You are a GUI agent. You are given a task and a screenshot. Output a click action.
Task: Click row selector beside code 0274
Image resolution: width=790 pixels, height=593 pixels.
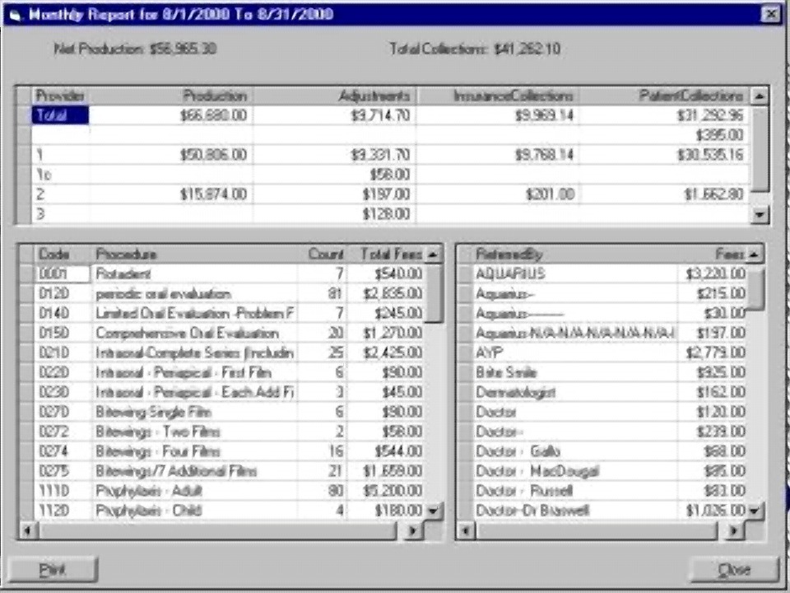[x=26, y=451]
